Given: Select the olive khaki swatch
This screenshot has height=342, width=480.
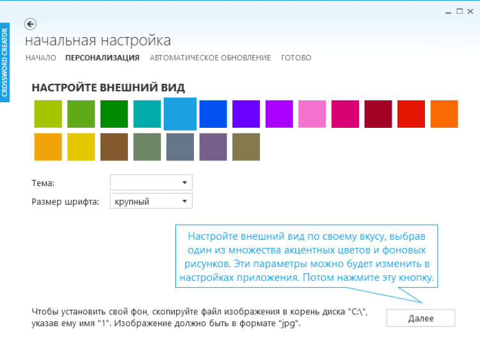Looking at the screenshot, I should (x=246, y=146).
